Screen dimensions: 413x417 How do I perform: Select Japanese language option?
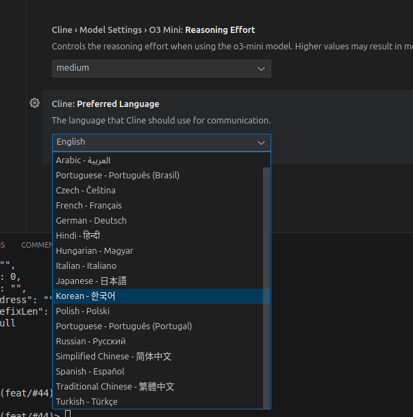[91, 281]
